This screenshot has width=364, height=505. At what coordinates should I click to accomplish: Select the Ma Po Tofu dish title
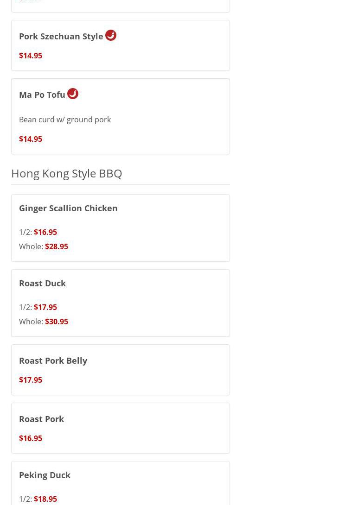[x=42, y=95]
